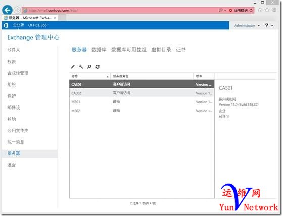The height and width of the screenshot is (216, 282).
Task: Select the 虚拟目录 tab
Action: [x=161, y=50]
